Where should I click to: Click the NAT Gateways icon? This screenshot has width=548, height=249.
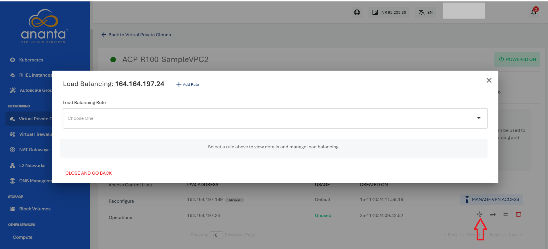pos(12,150)
